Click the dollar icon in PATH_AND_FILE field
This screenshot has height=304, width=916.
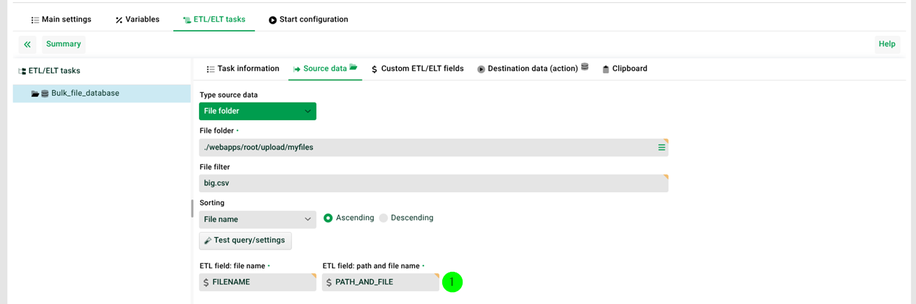click(329, 282)
